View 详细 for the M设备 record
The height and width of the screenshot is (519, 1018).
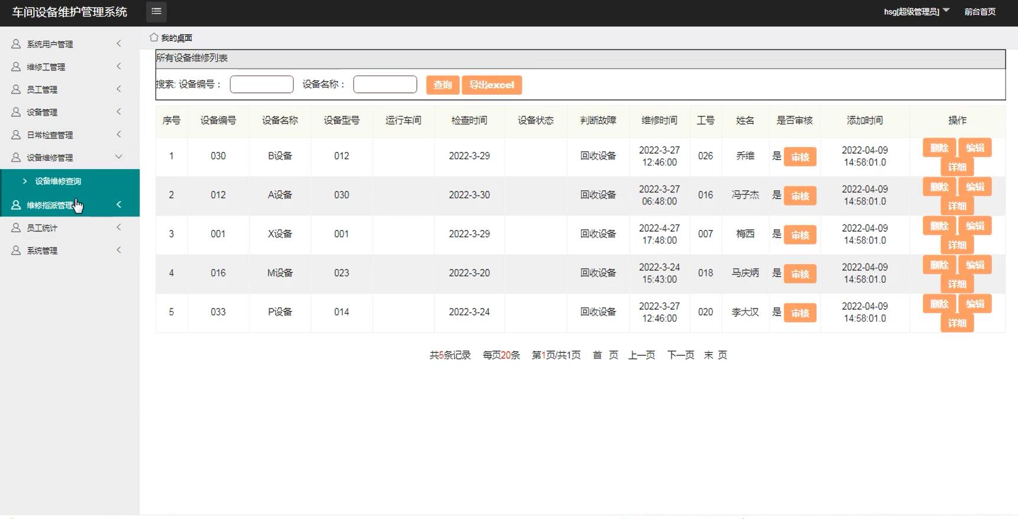[957, 284]
